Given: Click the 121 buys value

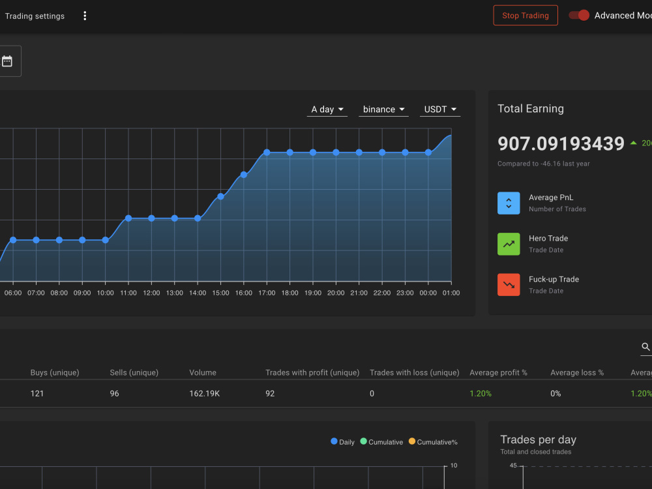Looking at the screenshot, I should (x=37, y=393).
